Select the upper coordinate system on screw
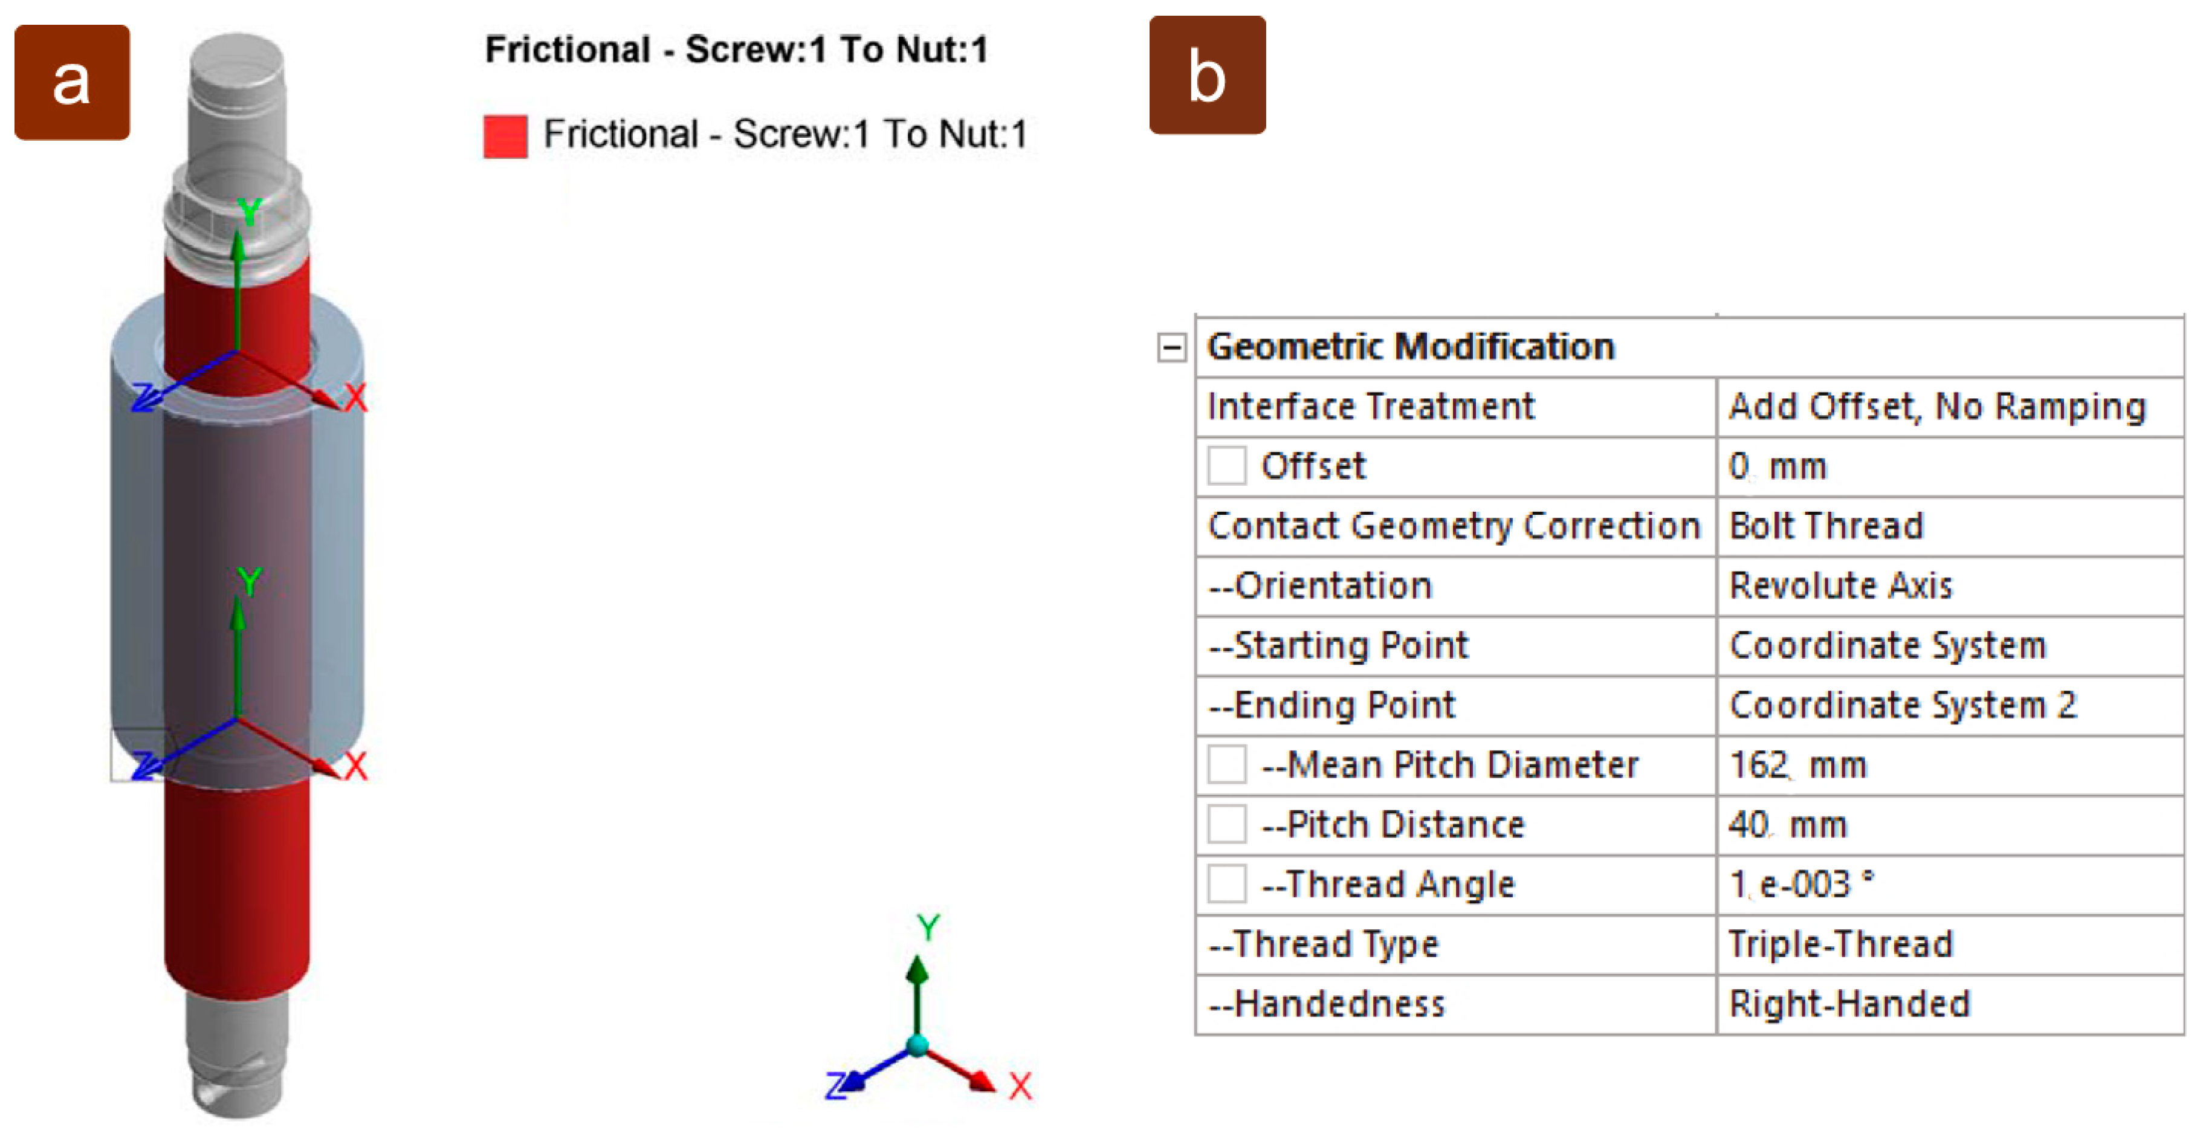This screenshot has width=2200, height=1136. click(x=238, y=350)
